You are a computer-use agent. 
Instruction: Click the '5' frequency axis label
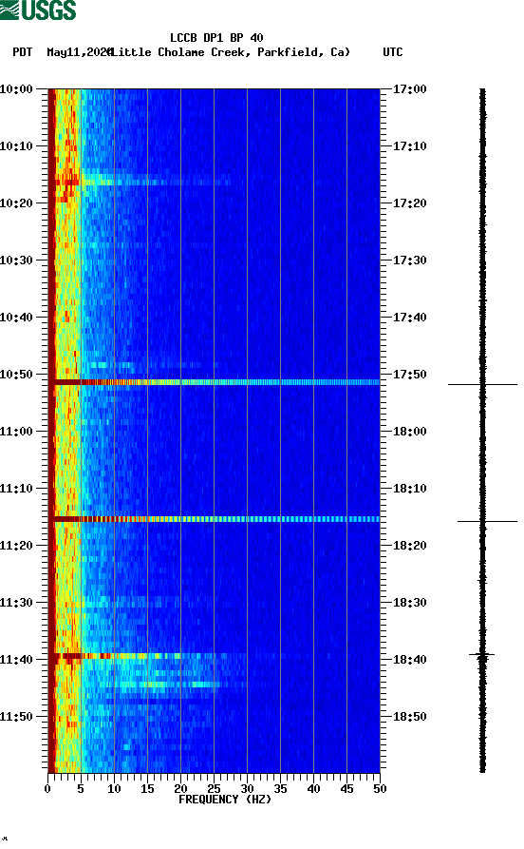pyautogui.click(x=81, y=789)
